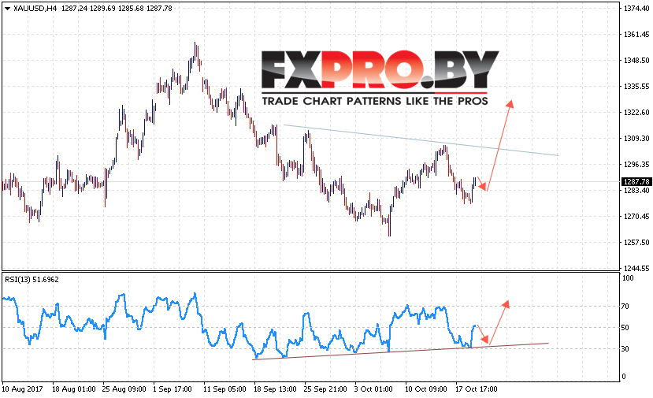
Task: Select the RSI scale value 0
Action: (623, 377)
